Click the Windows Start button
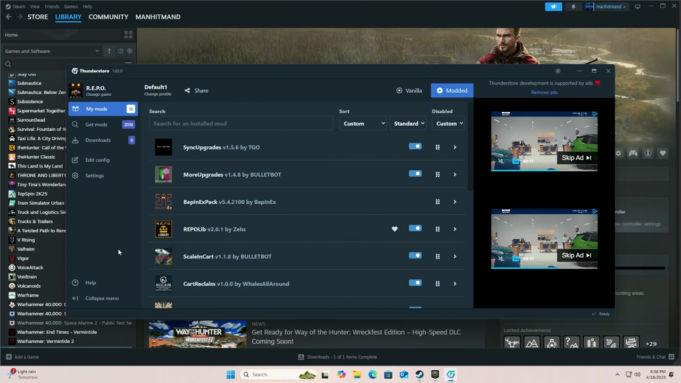 click(x=230, y=374)
